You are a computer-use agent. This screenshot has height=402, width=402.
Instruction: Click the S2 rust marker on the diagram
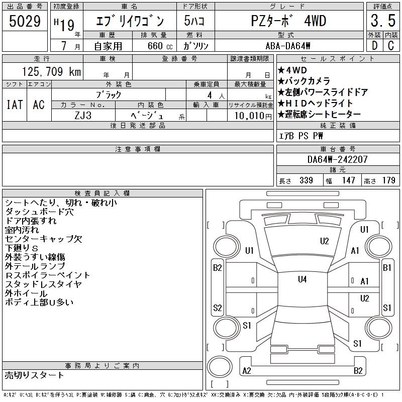click(218, 308)
